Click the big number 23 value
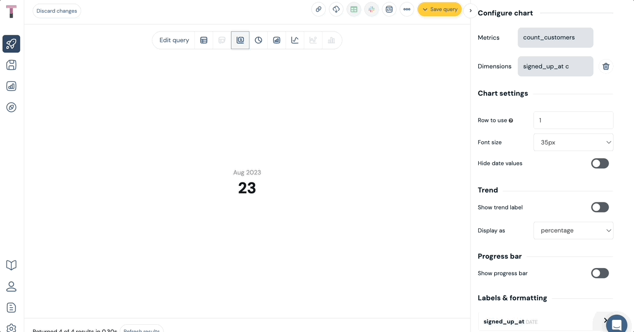This screenshot has width=634, height=332. 247,188
